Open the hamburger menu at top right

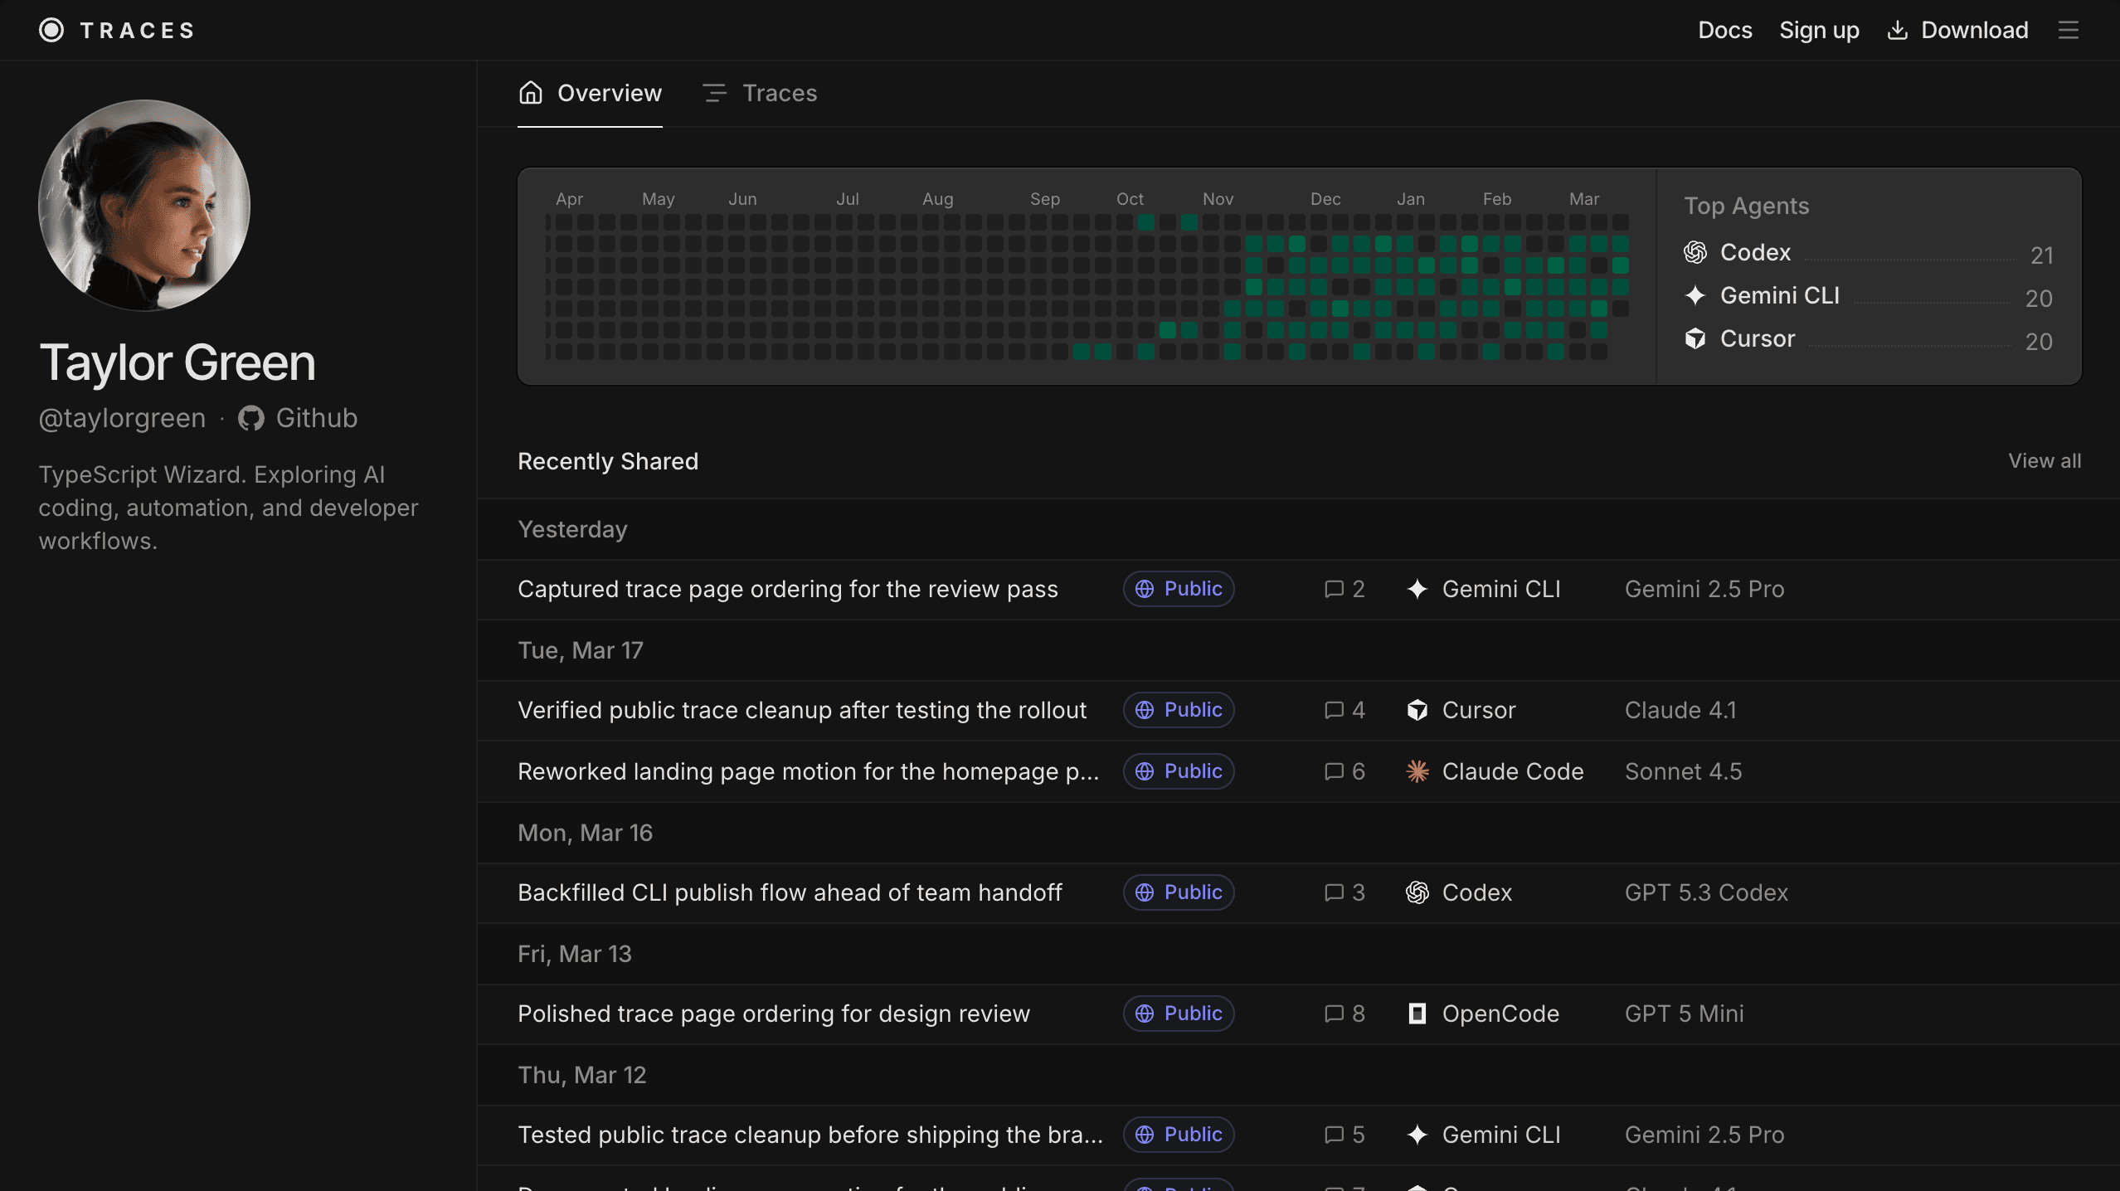(2069, 30)
